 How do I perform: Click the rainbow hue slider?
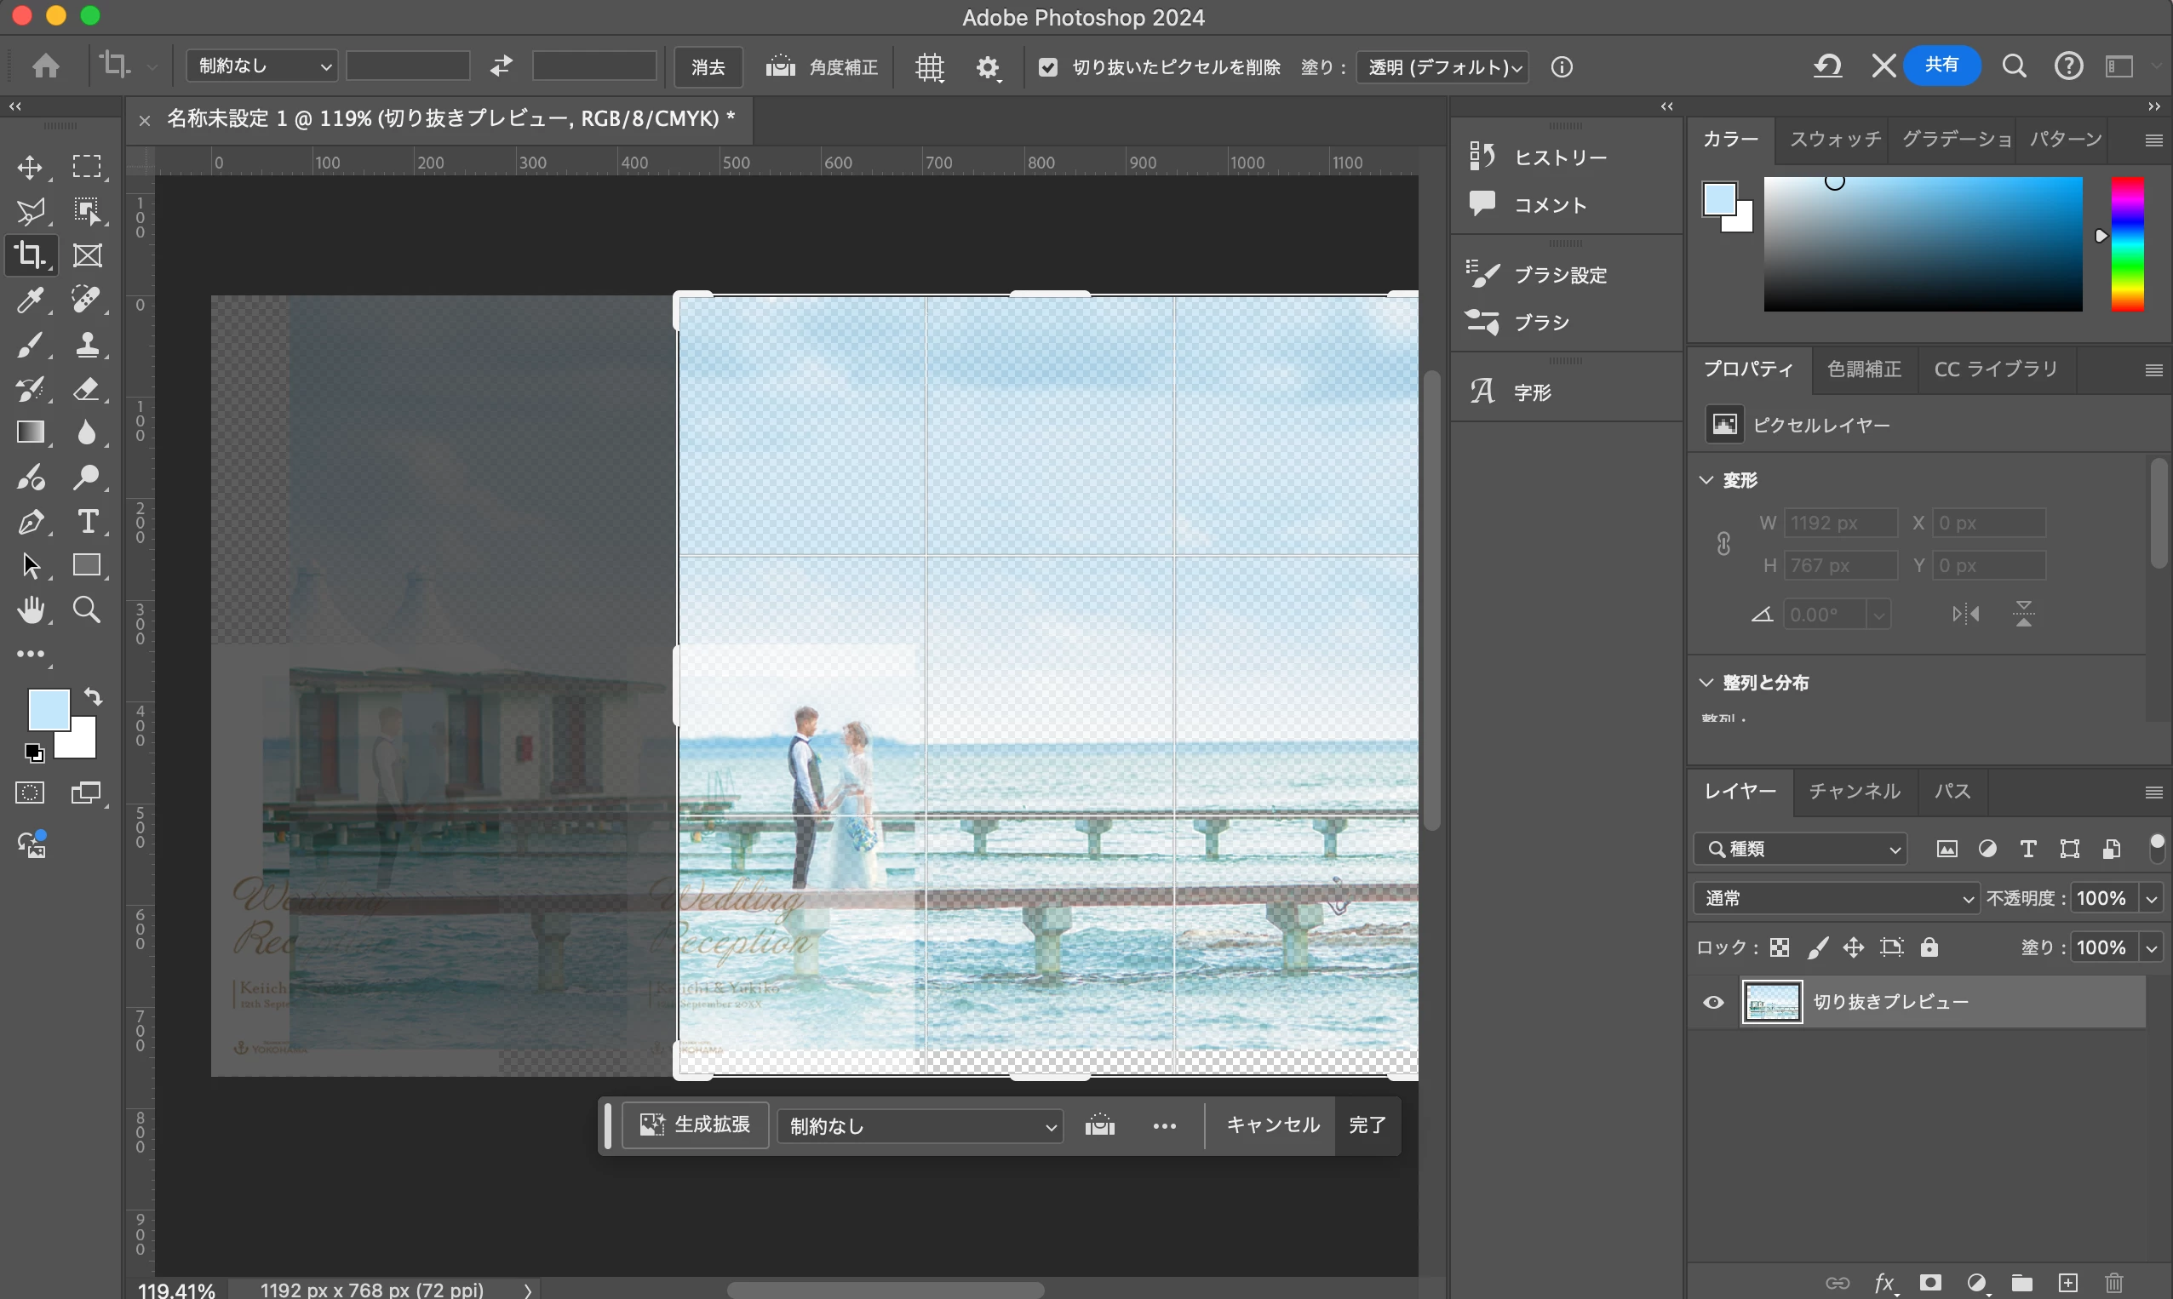2127,244
